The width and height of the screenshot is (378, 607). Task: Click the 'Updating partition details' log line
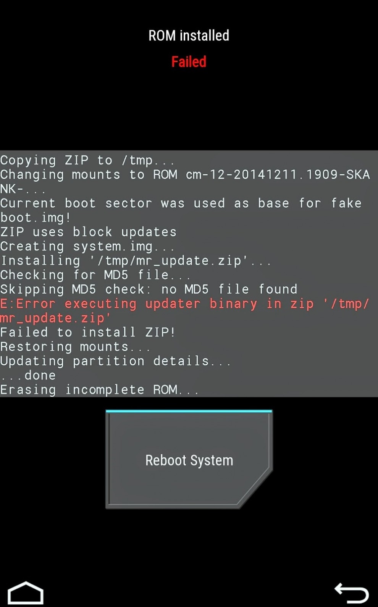coord(115,361)
